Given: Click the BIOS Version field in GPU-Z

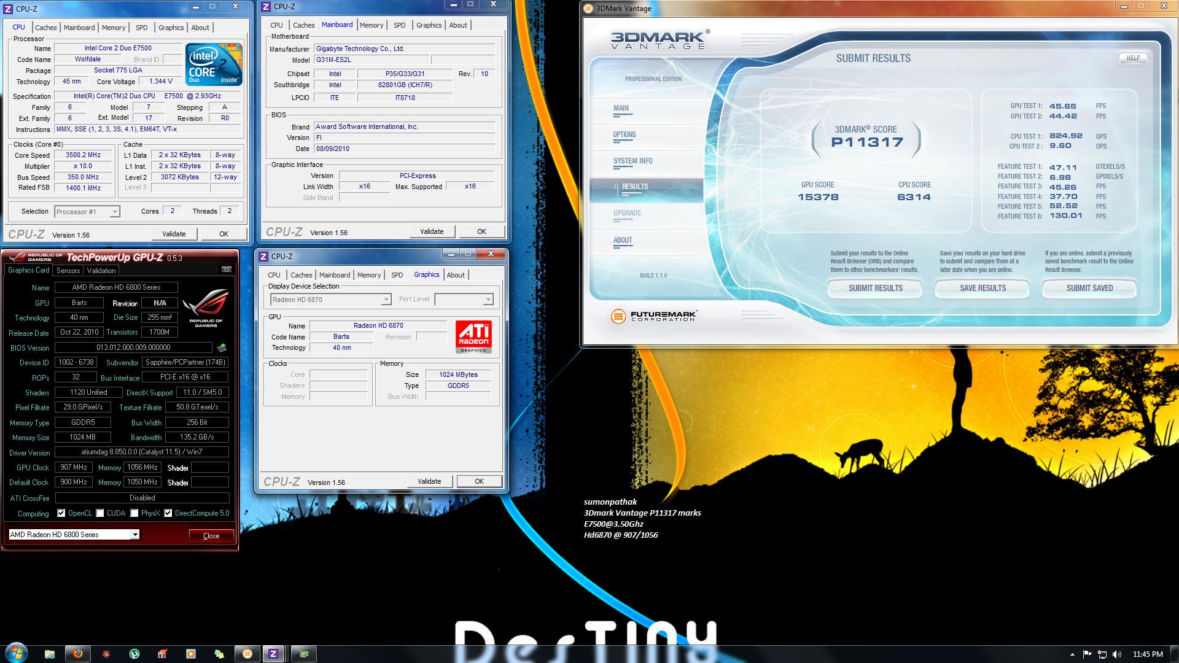Looking at the screenshot, I should 133,347.
